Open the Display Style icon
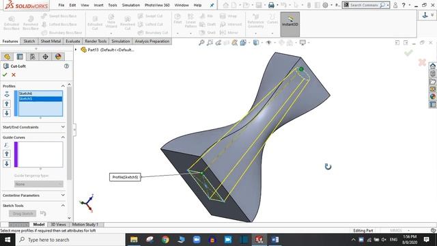The width and height of the screenshot is (437, 246). pos(256,42)
